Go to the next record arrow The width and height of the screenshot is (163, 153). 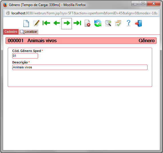click(x=67, y=23)
